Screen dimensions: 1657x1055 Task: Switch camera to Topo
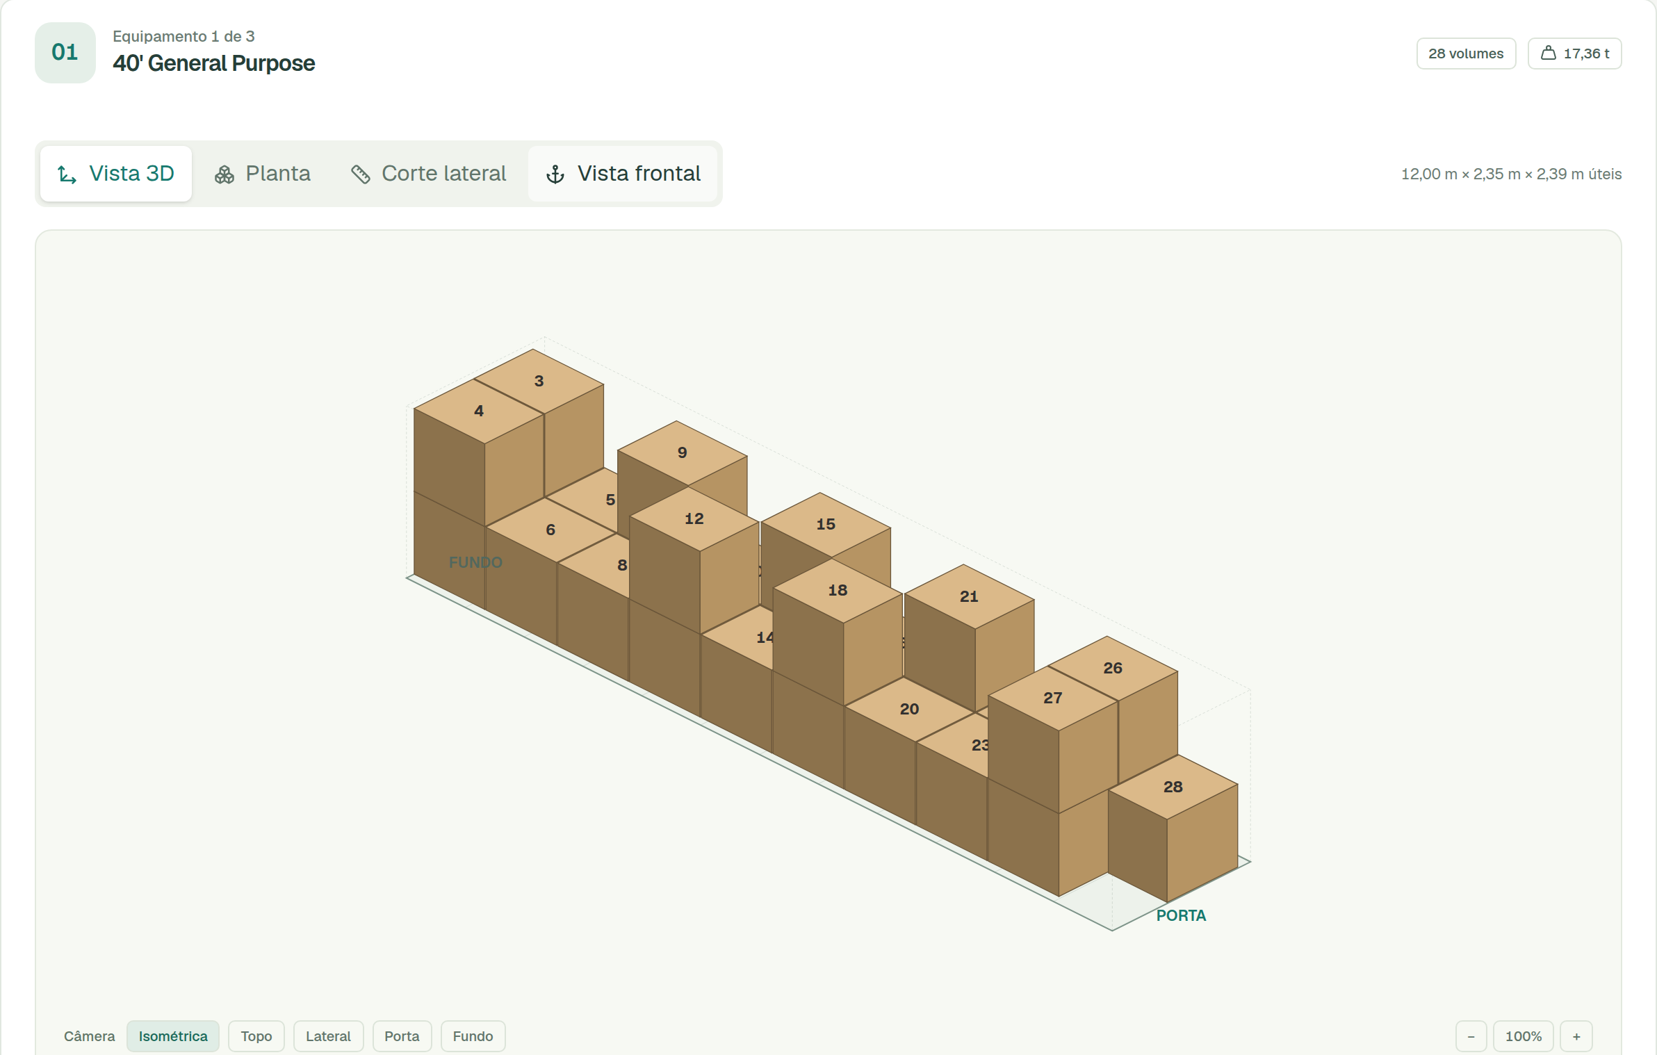(x=256, y=1036)
